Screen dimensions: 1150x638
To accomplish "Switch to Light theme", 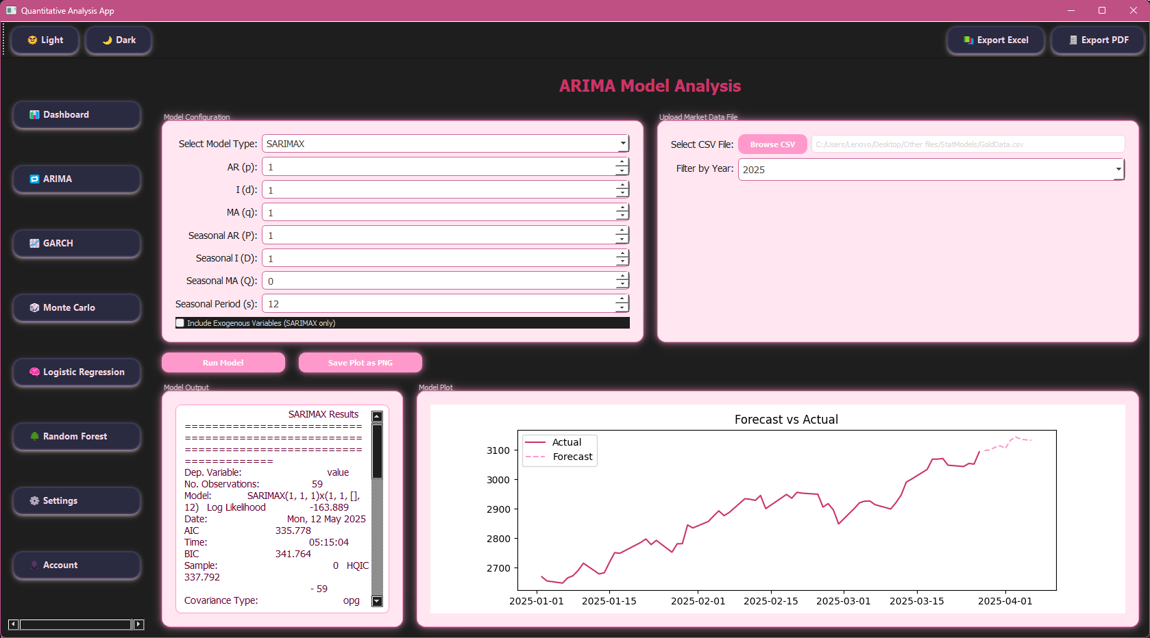I will tap(45, 40).
